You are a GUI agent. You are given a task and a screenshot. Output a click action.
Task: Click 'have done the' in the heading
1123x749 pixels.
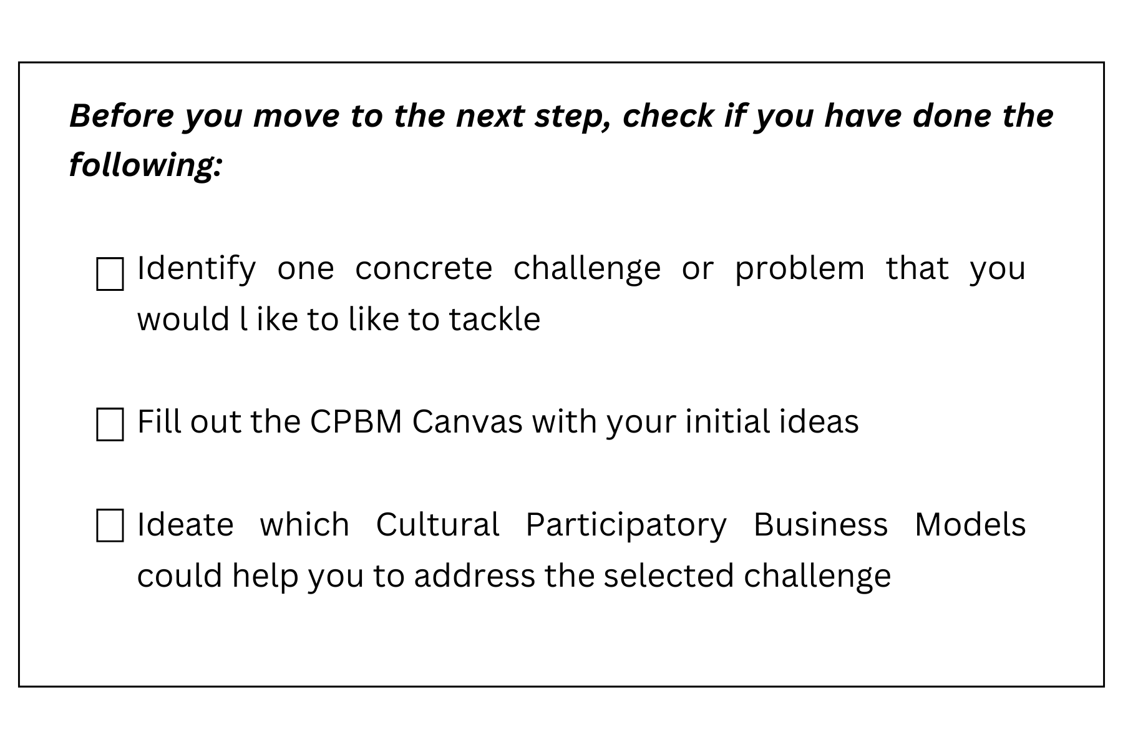[x=938, y=116]
